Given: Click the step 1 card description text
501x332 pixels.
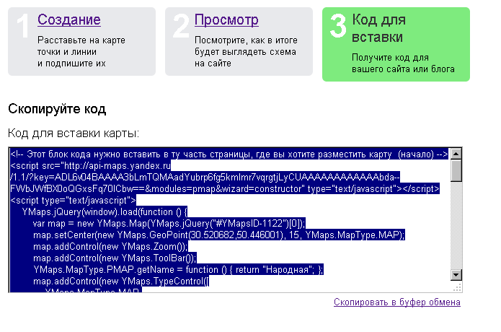Looking at the screenshot, I should pos(81,52).
